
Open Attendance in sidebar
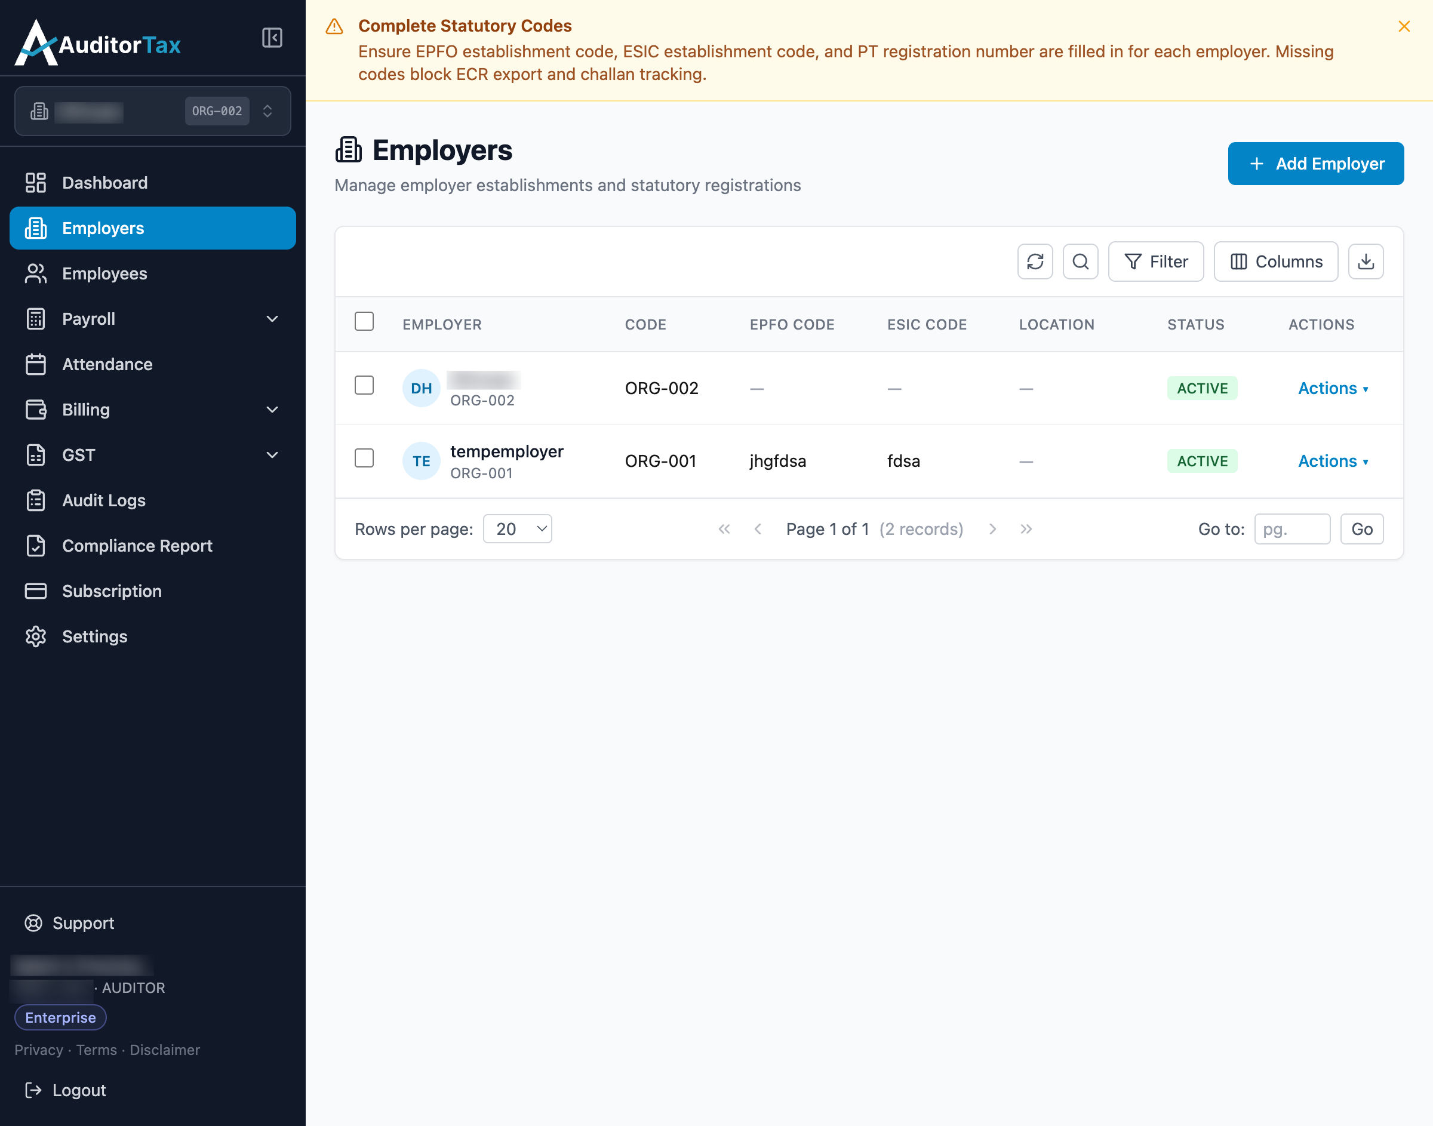pyautogui.click(x=152, y=364)
